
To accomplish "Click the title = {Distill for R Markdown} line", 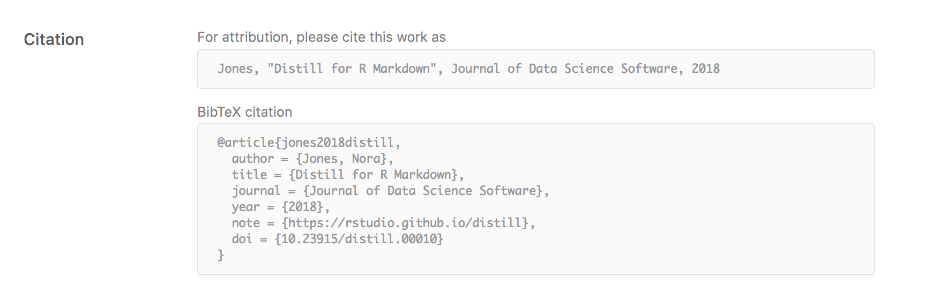I will pyautogui.click(x=347, y=175).
